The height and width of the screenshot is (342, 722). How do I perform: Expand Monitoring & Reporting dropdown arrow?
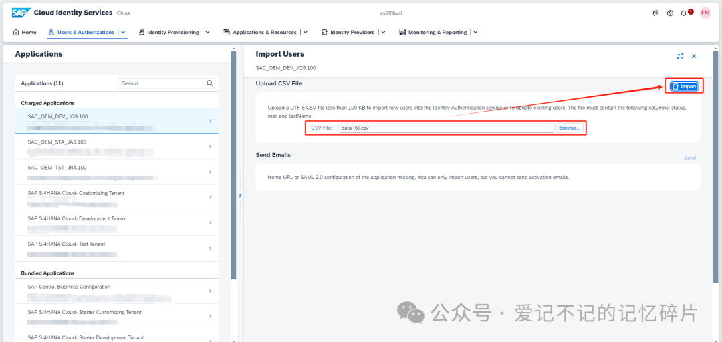pos(475,32)
